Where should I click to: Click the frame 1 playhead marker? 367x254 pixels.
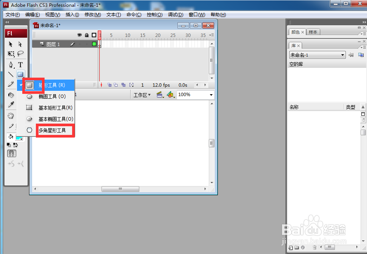coord(99,35)
